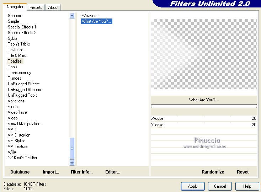
Task: Select the Toadies category
Action: 15,61
